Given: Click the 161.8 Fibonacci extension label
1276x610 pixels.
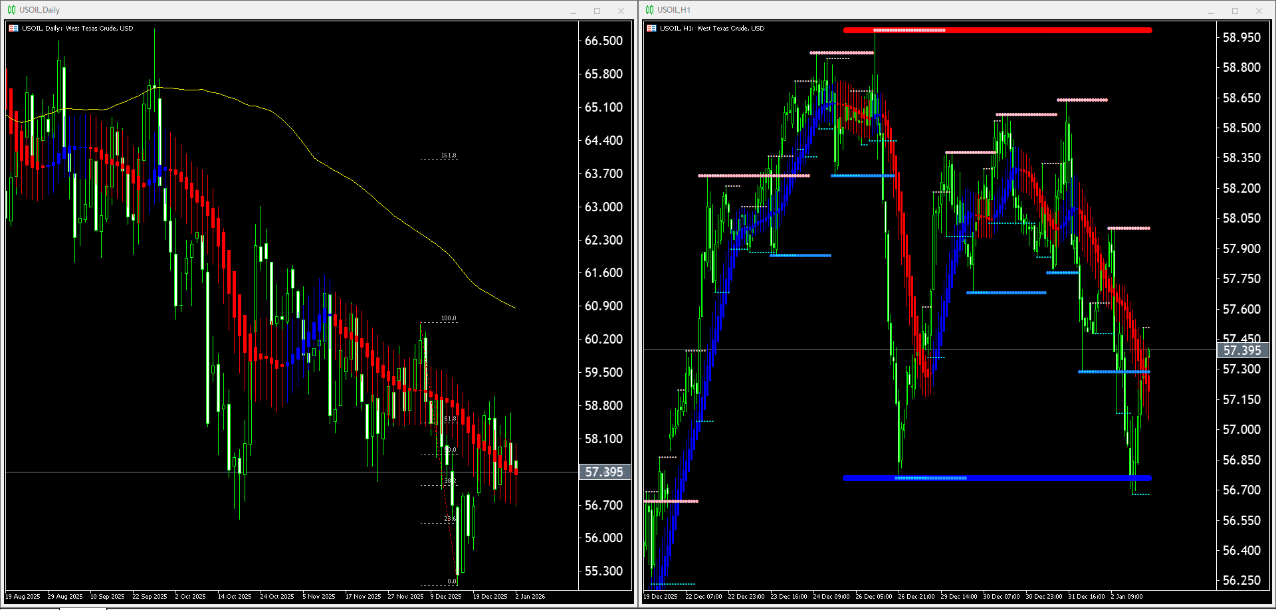Looking at the screenshot, I should [x=449, y=156].
